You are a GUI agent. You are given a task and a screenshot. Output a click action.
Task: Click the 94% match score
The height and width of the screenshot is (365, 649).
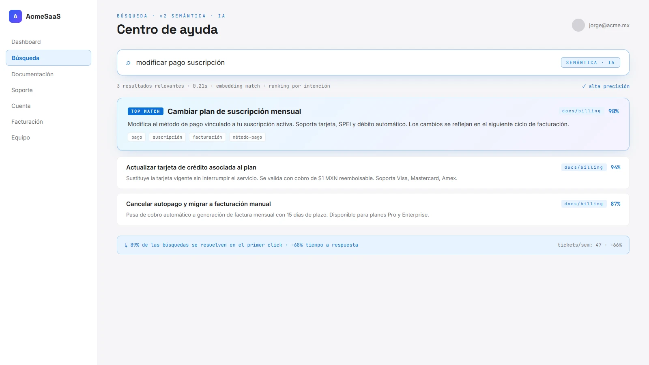(x=615, y=167)
